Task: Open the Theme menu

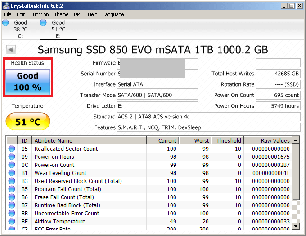Action: pyautogui.click(x=61, y=15)
